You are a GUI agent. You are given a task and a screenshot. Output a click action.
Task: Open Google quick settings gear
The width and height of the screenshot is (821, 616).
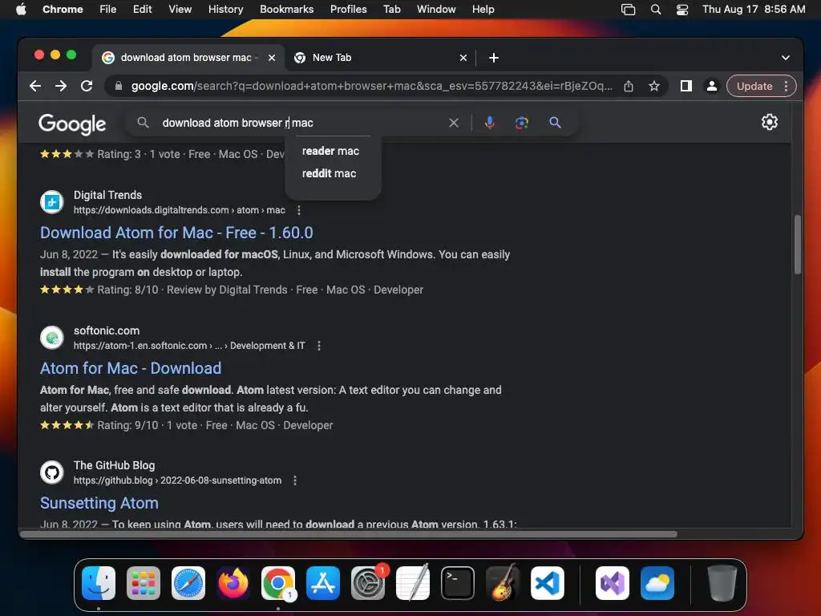pos(769,122)
